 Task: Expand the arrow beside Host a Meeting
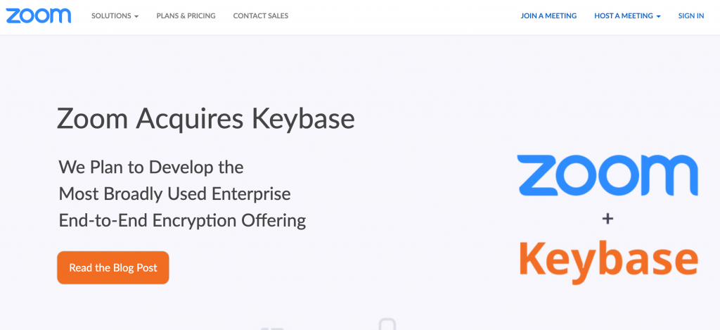658,16
